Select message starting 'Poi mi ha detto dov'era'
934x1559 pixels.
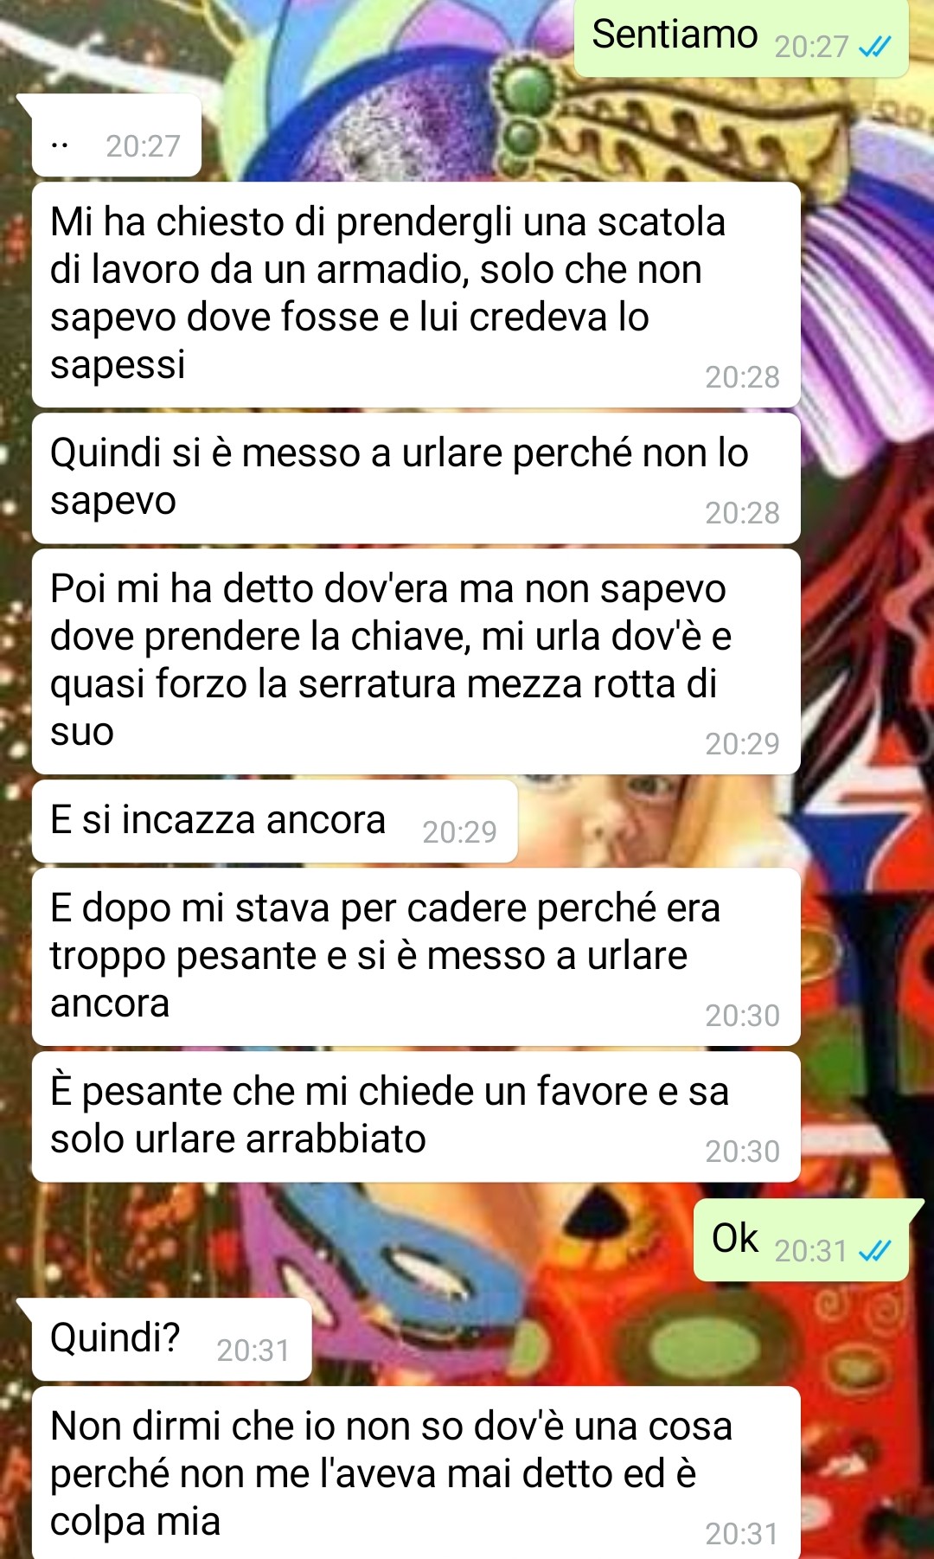[416, 662]
